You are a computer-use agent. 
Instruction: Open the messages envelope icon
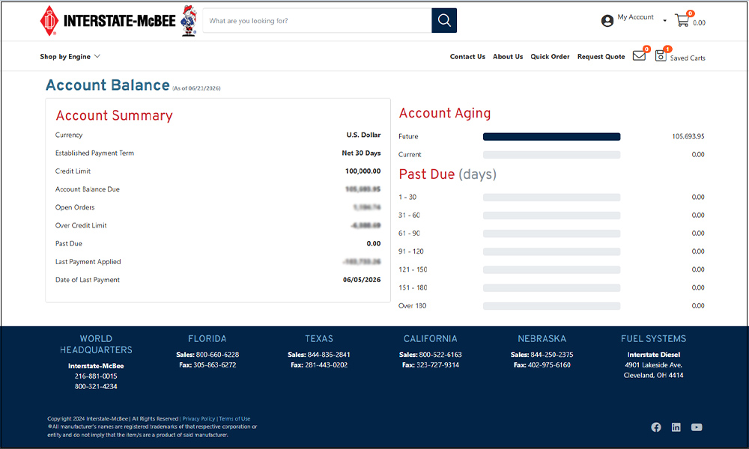(x=639, y=56)
